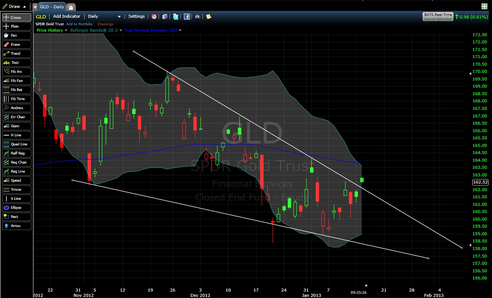Select the Fib Fan tool

click(x=16, y=81)
